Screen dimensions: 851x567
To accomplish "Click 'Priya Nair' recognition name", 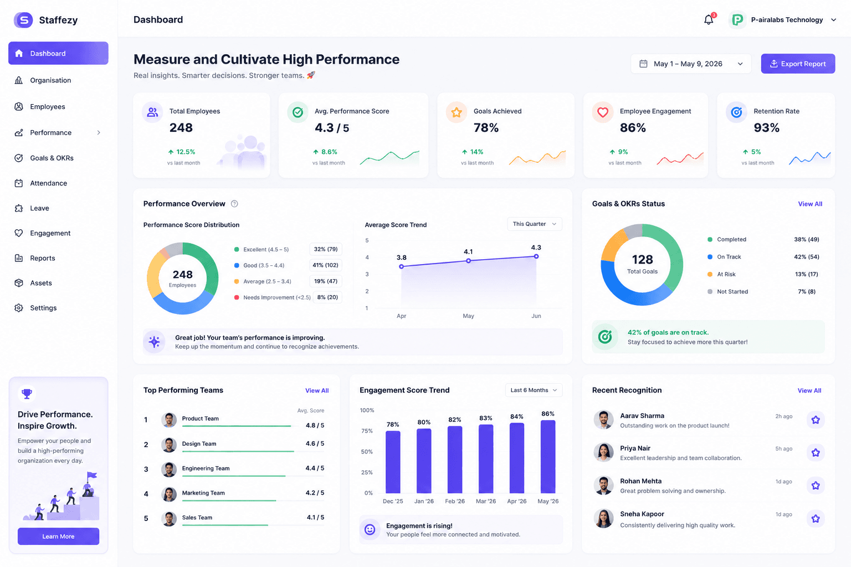I will pyautogui.click(x=635, y=449).
